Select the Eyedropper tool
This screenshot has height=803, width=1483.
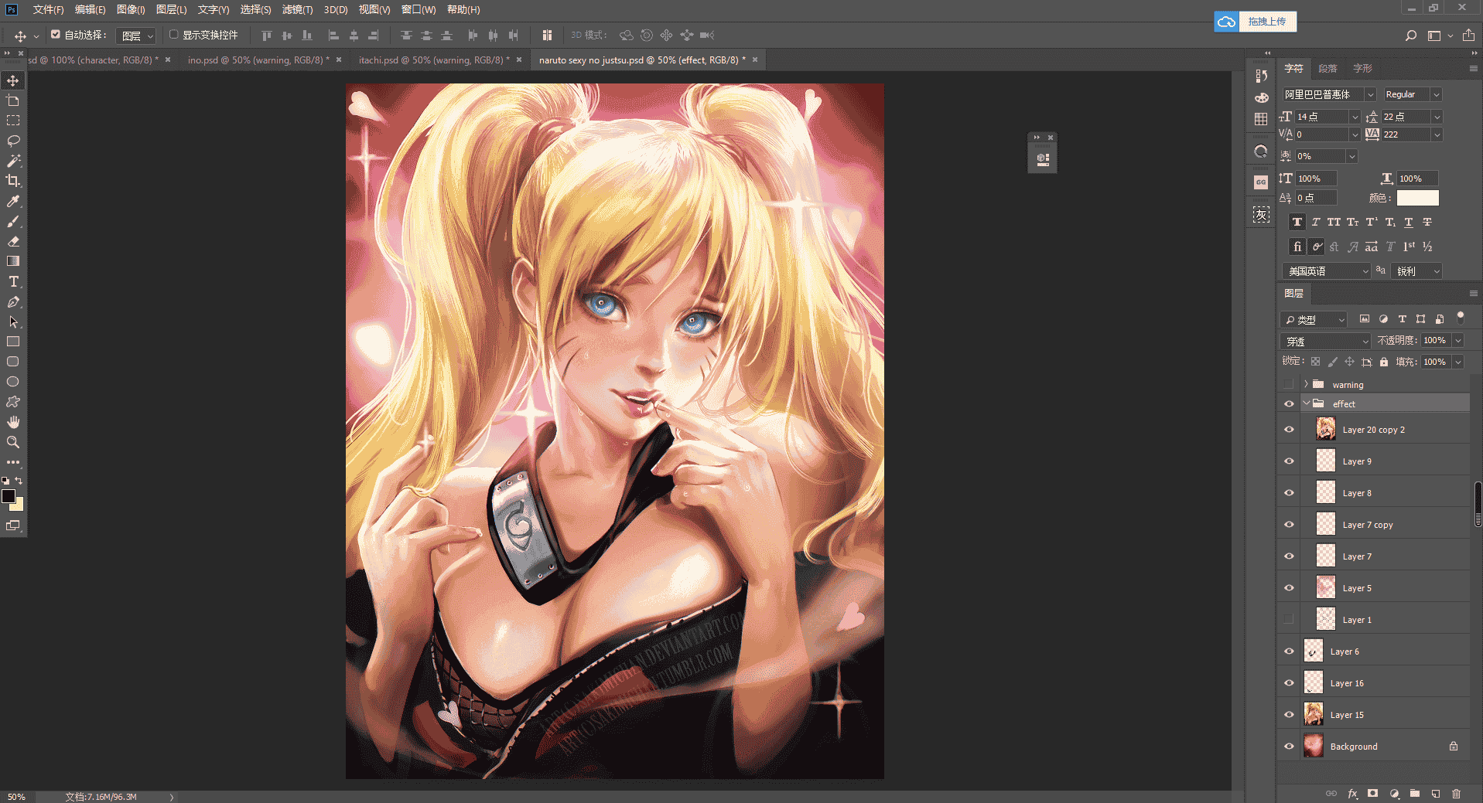tap(13, 201)
